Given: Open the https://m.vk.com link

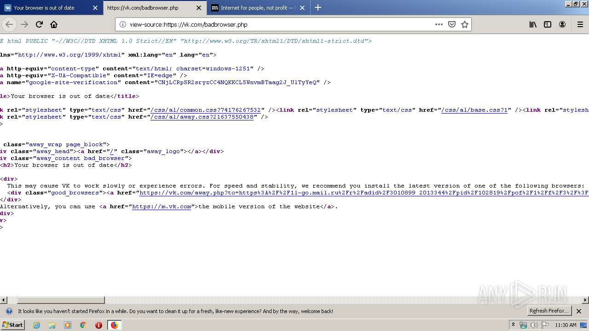Looking at the screenshot, I should tap(162, 206).
